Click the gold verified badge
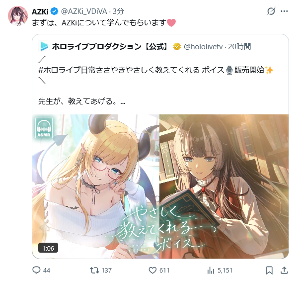The height and width of the screenshot is (281, 297). point(177,47)
